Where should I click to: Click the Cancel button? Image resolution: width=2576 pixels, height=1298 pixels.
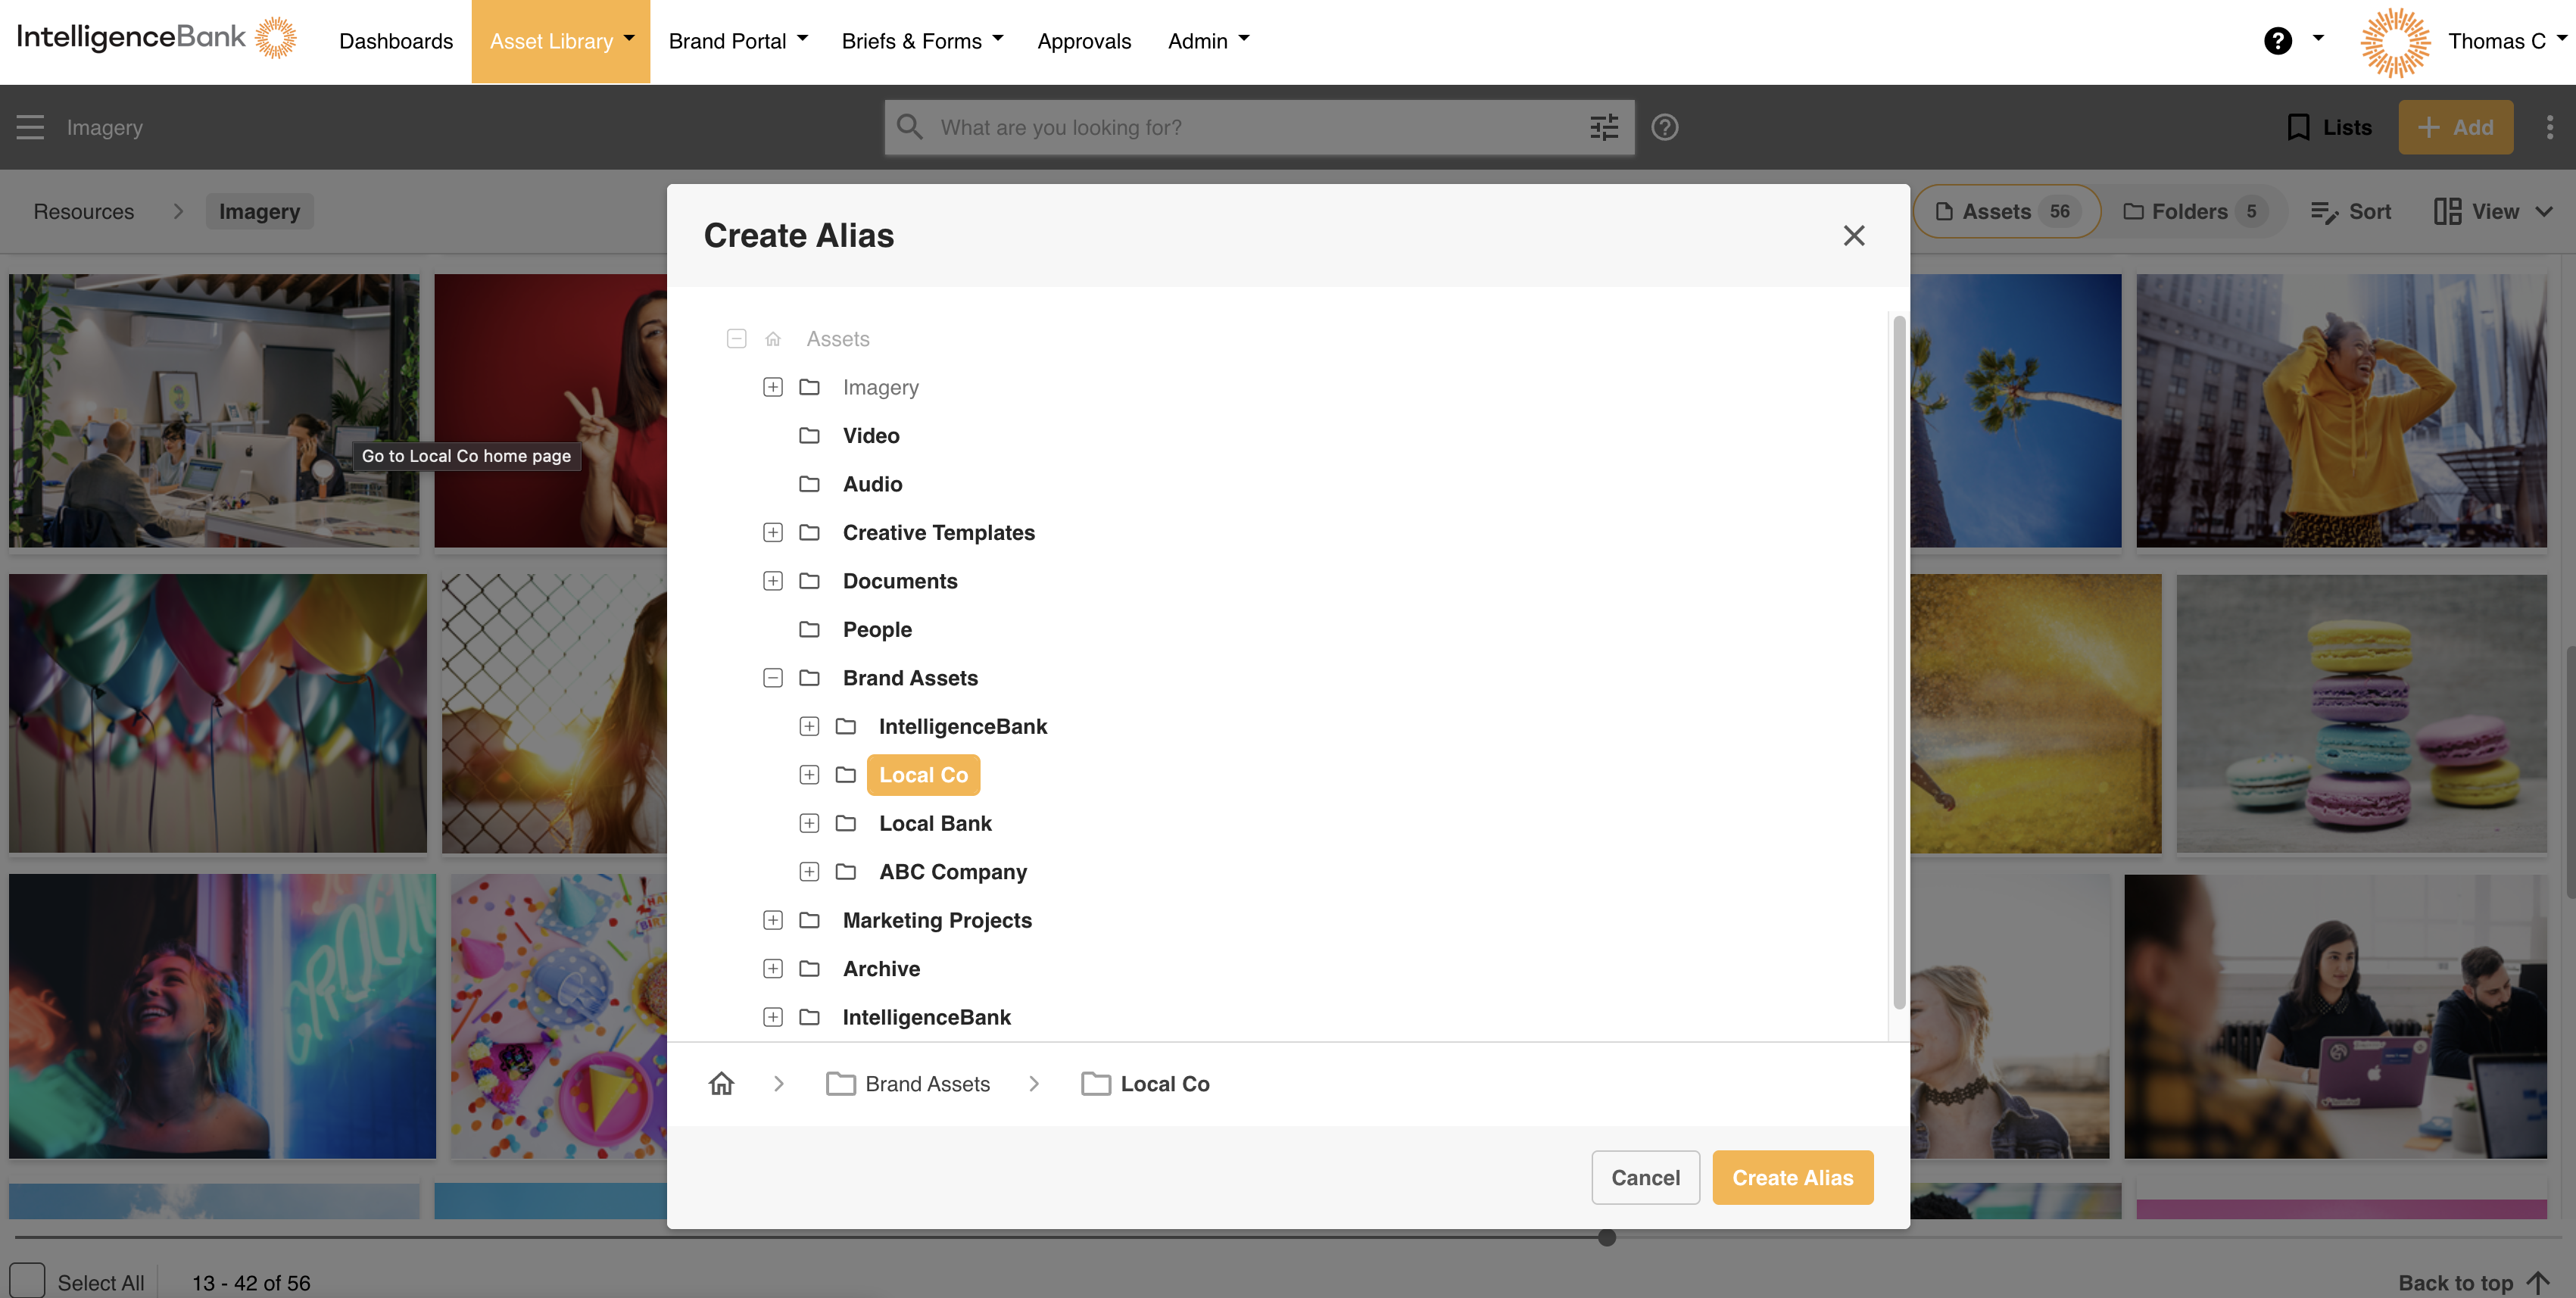1645,1178
